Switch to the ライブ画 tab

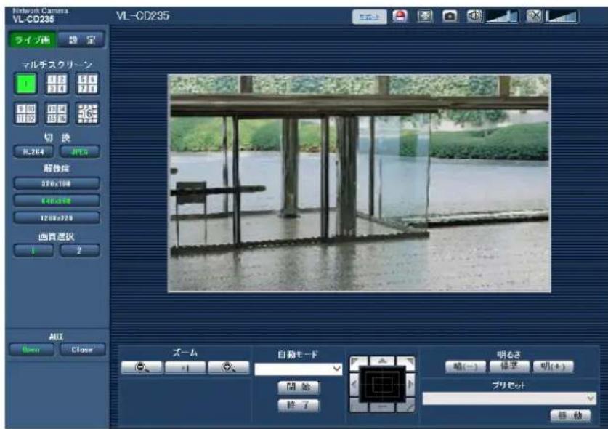tap(33, 39)
